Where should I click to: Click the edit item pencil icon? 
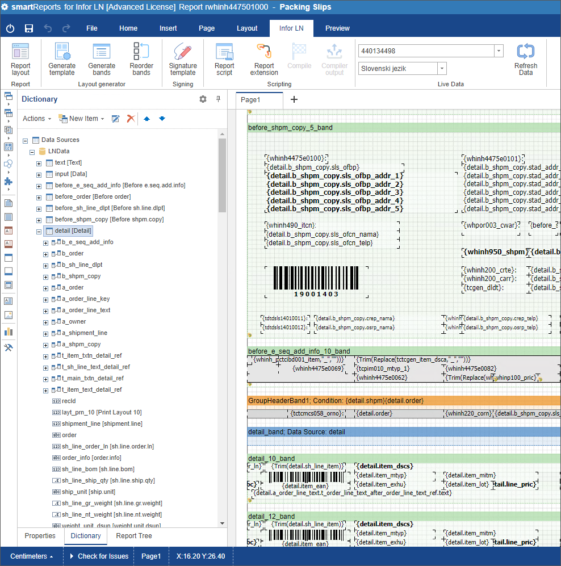coord(115,119)
